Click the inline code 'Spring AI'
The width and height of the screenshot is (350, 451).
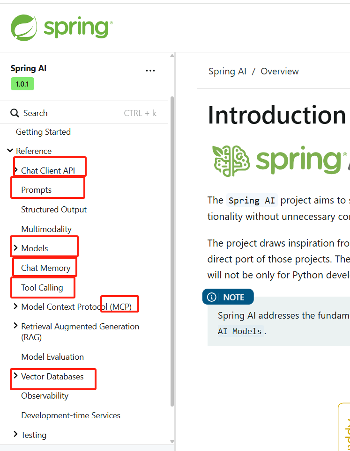[x=252, y=200]
